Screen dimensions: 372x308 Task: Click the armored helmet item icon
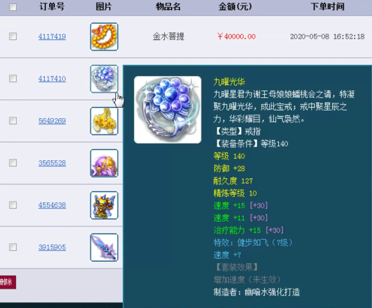104,205
